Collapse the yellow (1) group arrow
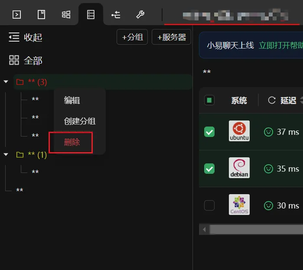The width and height of the screenshot is (303, 270). pyautogui.click(x=6, y=155)
